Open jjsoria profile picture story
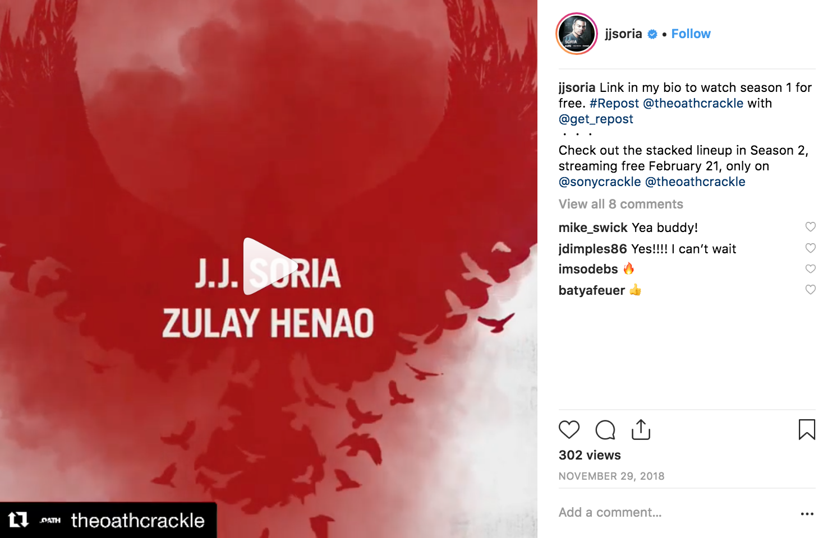Viewport: 837px width, 538px height. pyautogui.click(x=576, y=34)
